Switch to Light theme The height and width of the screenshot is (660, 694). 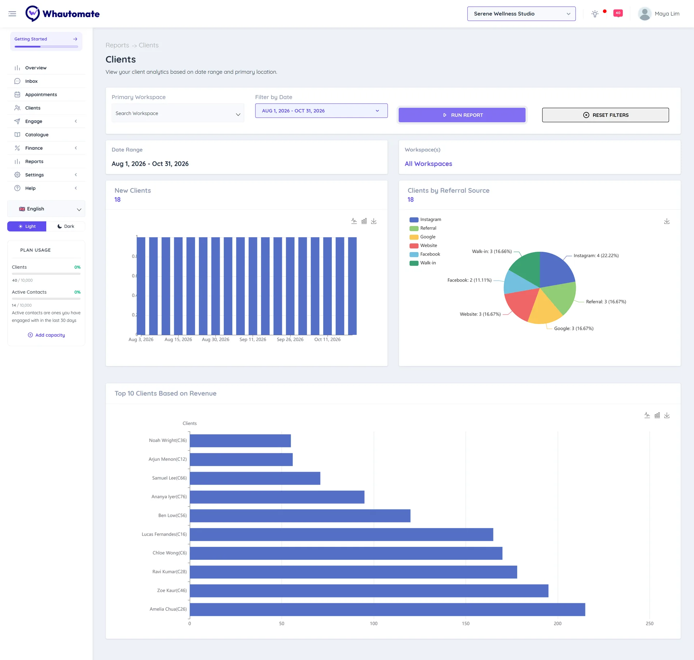click(27, 226)
